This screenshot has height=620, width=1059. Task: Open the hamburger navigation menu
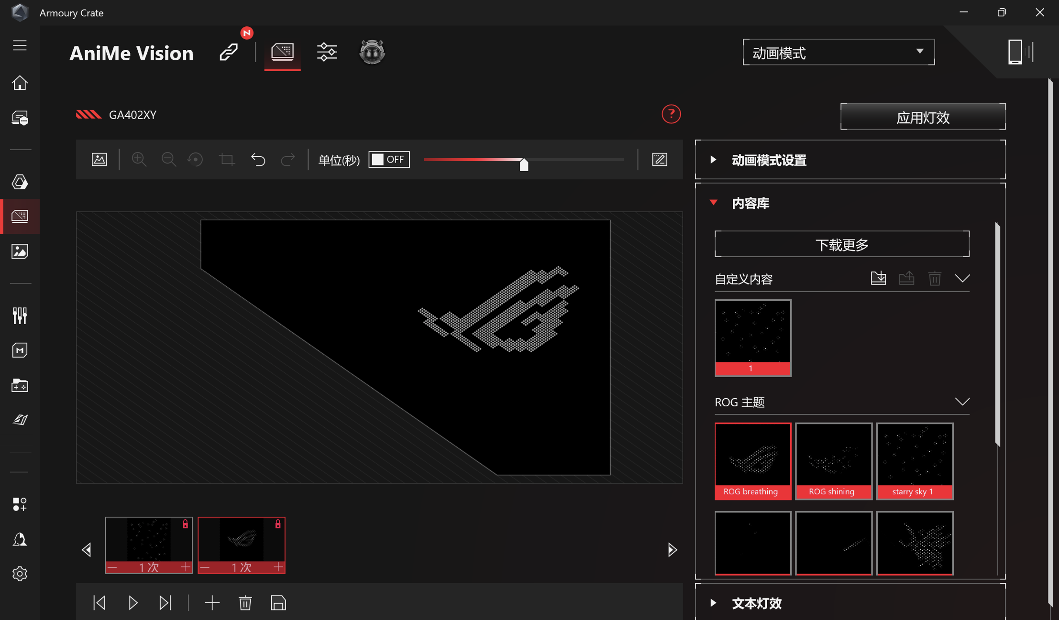click(20, 45)
